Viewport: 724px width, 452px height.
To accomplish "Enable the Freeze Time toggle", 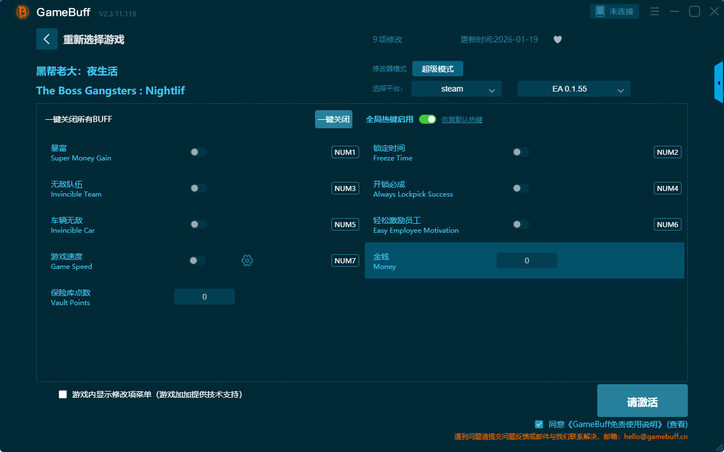I will (x=520, y=152).
